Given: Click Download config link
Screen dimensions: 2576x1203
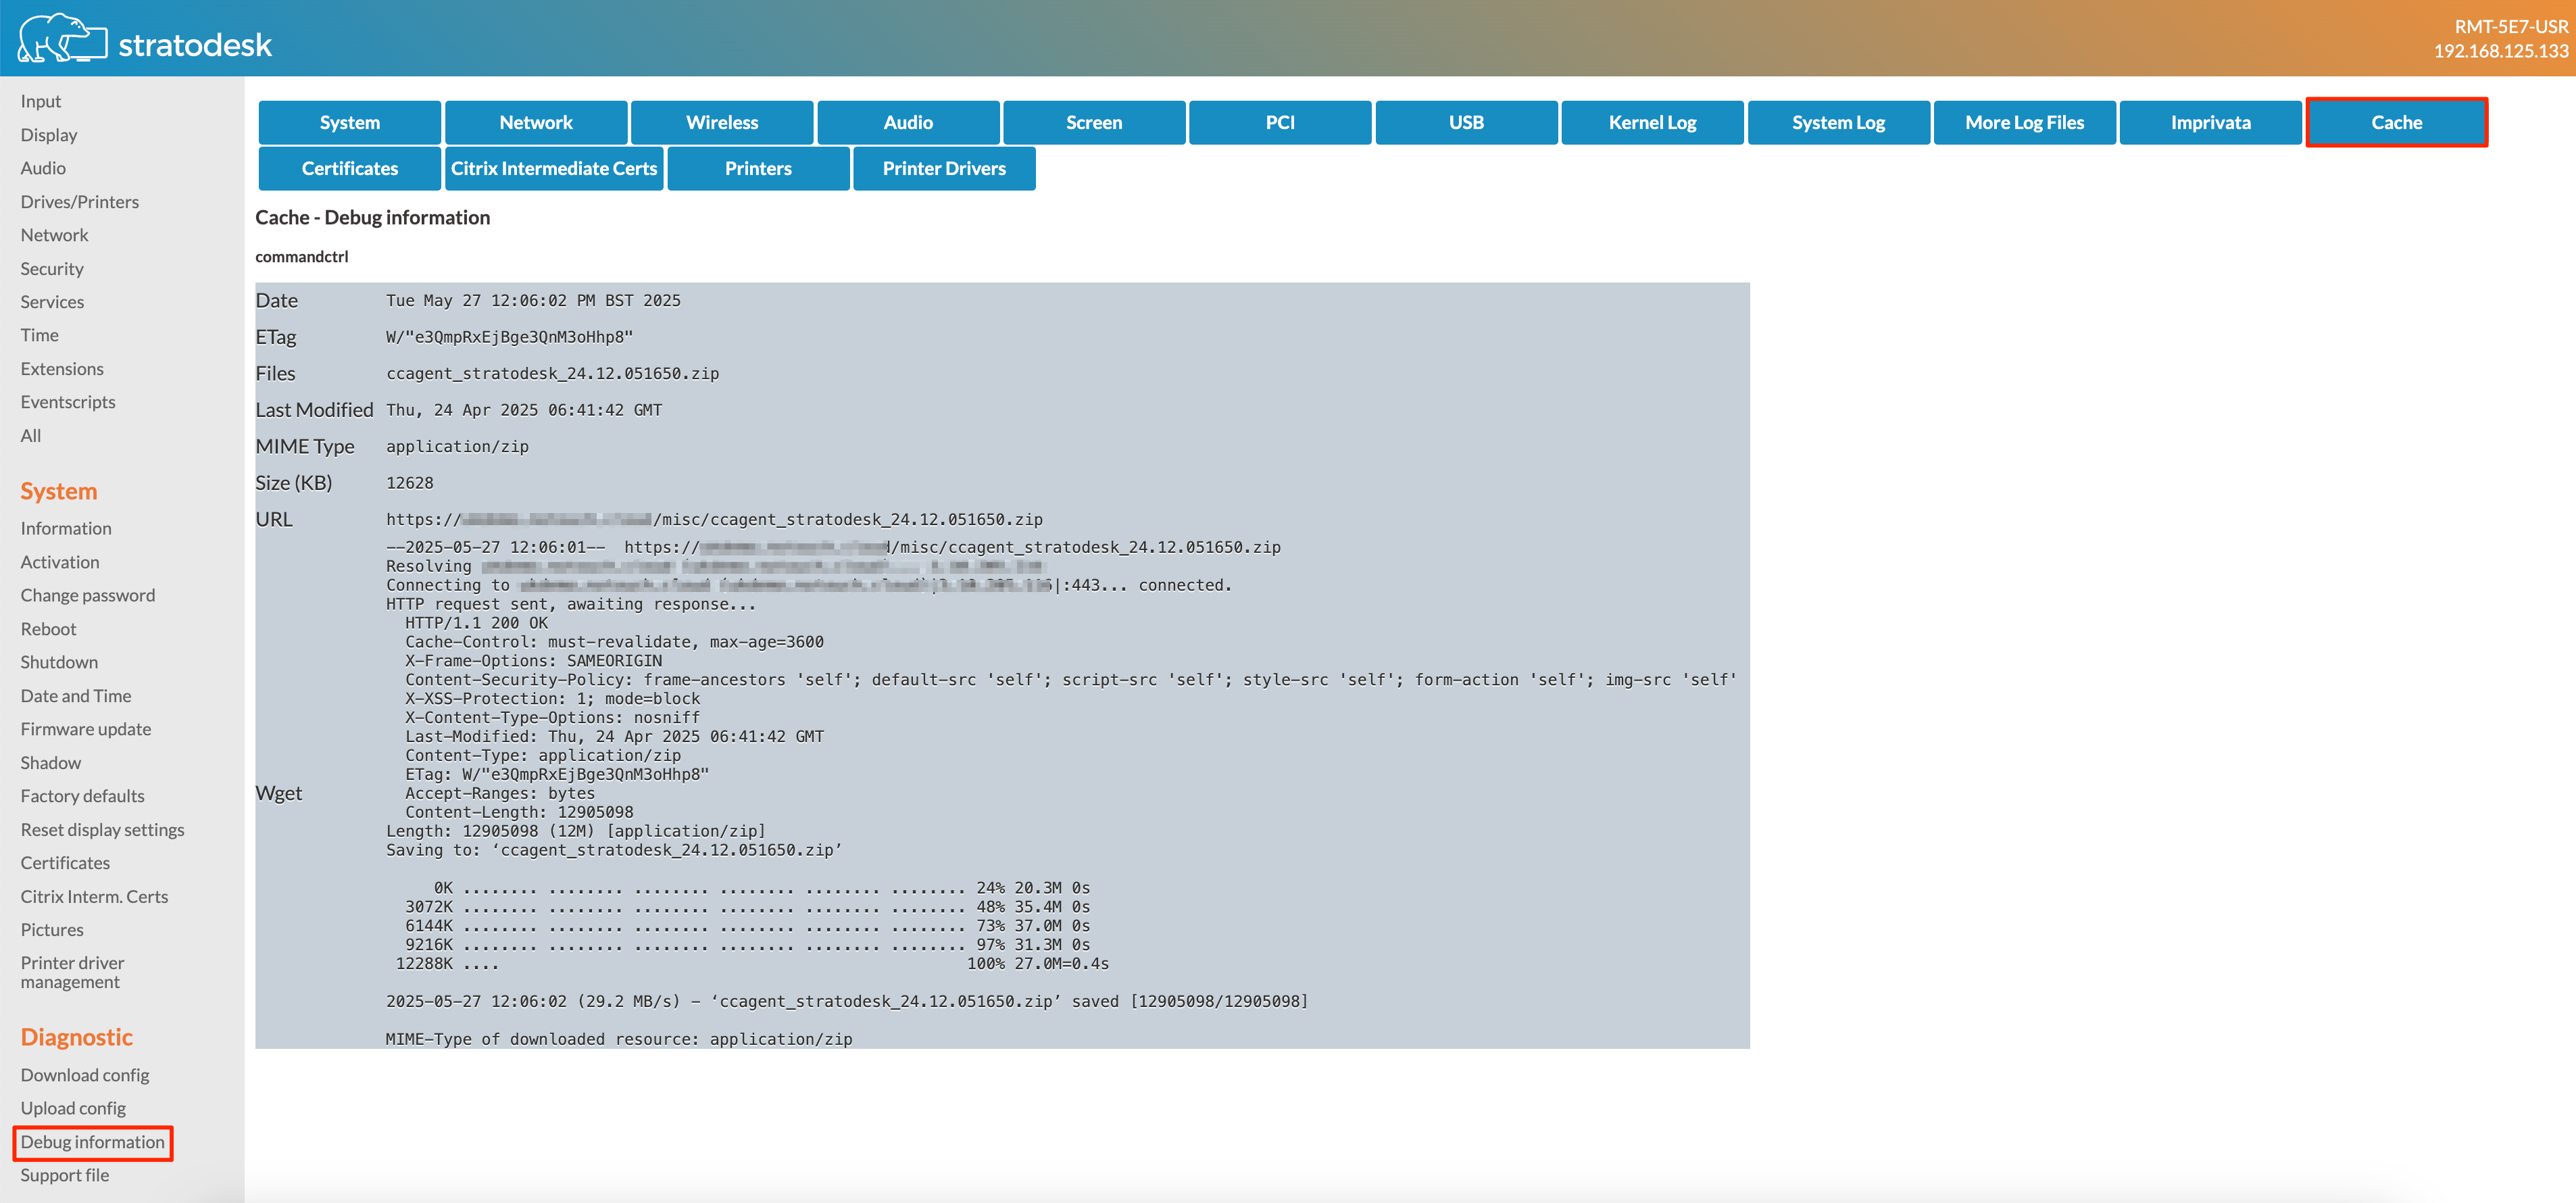Looking at the screenshot, I should [85, 1075].
